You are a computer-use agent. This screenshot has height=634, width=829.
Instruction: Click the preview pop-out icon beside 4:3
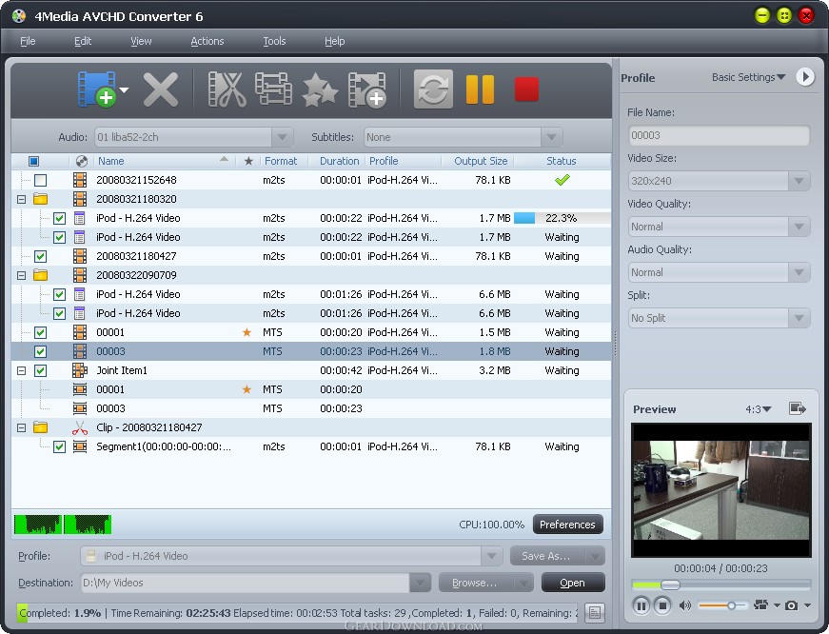point(798,408)
